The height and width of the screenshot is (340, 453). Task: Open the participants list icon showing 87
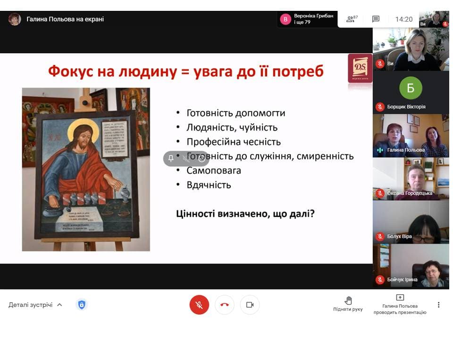(x=352, y=19)
